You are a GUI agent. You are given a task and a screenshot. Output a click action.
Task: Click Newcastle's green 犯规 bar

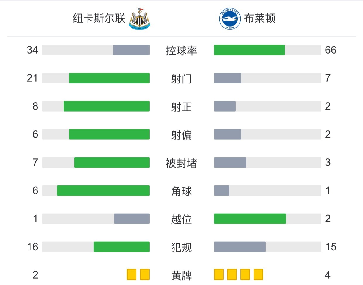121,247
